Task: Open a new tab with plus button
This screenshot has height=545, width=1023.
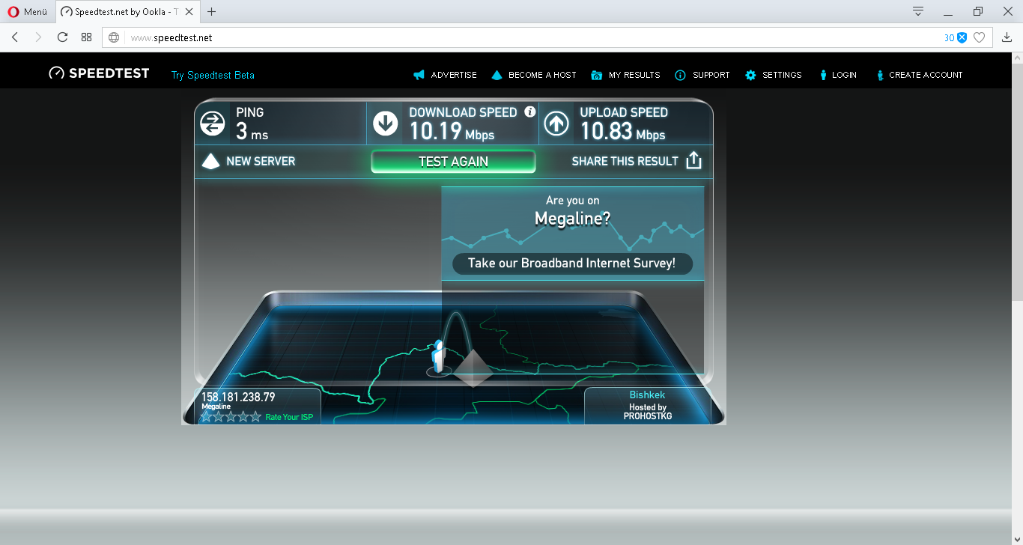Action: pos(212,11)
